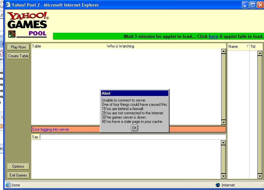Click the Internet zone globe icon
This screenshot has width=264, height=190.
point(218,185)
